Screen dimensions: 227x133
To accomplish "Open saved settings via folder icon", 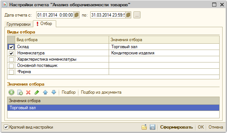I will (144, 127).
